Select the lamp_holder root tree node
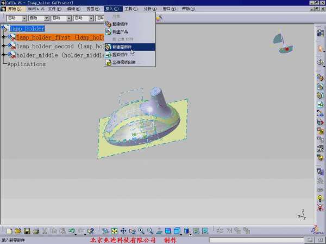Screen dimensions: 326x244 click(27, 28)
